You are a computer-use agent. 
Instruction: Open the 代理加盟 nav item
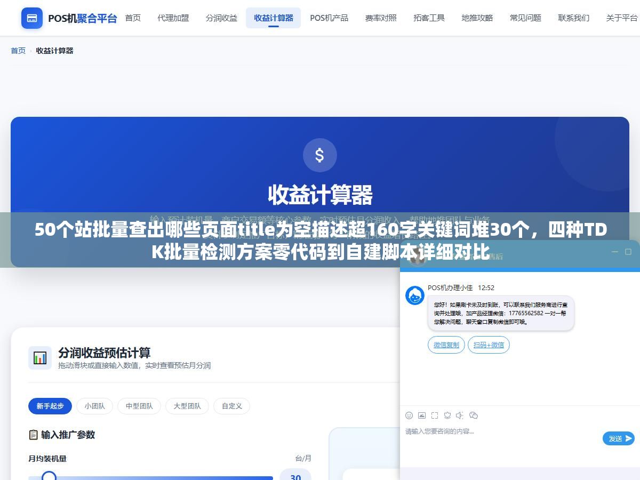click(x=173, y=18)
